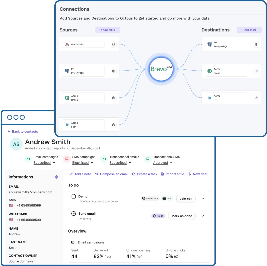Image resolution: width=267 pixels, height=266 pixels.
Task: Open settings gear on the Webhooks source
Action: (113, 44)
